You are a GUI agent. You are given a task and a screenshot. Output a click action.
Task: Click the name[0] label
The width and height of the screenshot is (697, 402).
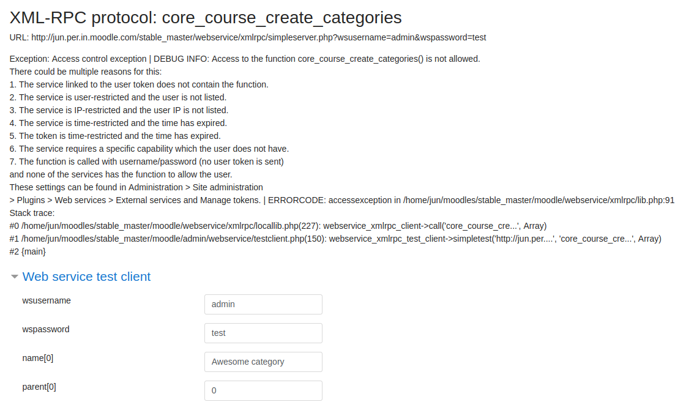(38, 358)
